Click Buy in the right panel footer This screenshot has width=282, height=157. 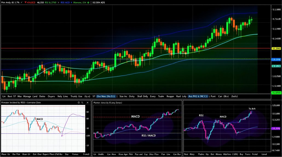coord(241,154)
